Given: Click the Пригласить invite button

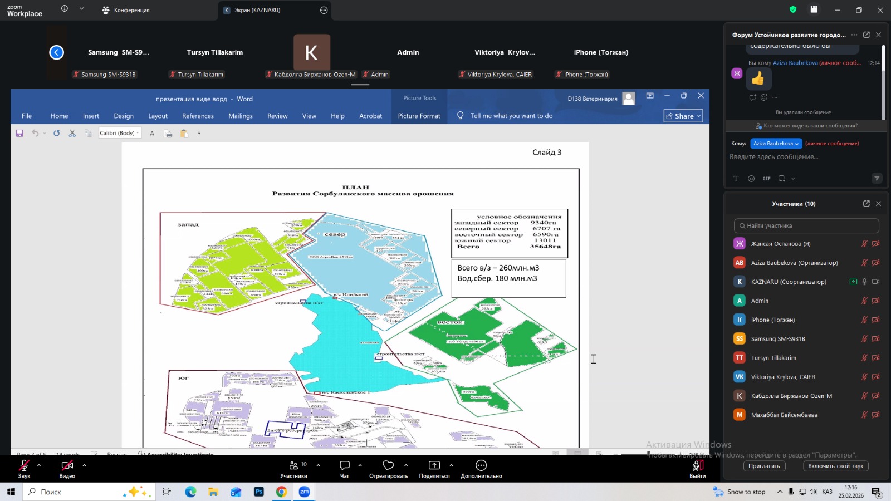Looking at the screenshot, I should click(763, 466).
